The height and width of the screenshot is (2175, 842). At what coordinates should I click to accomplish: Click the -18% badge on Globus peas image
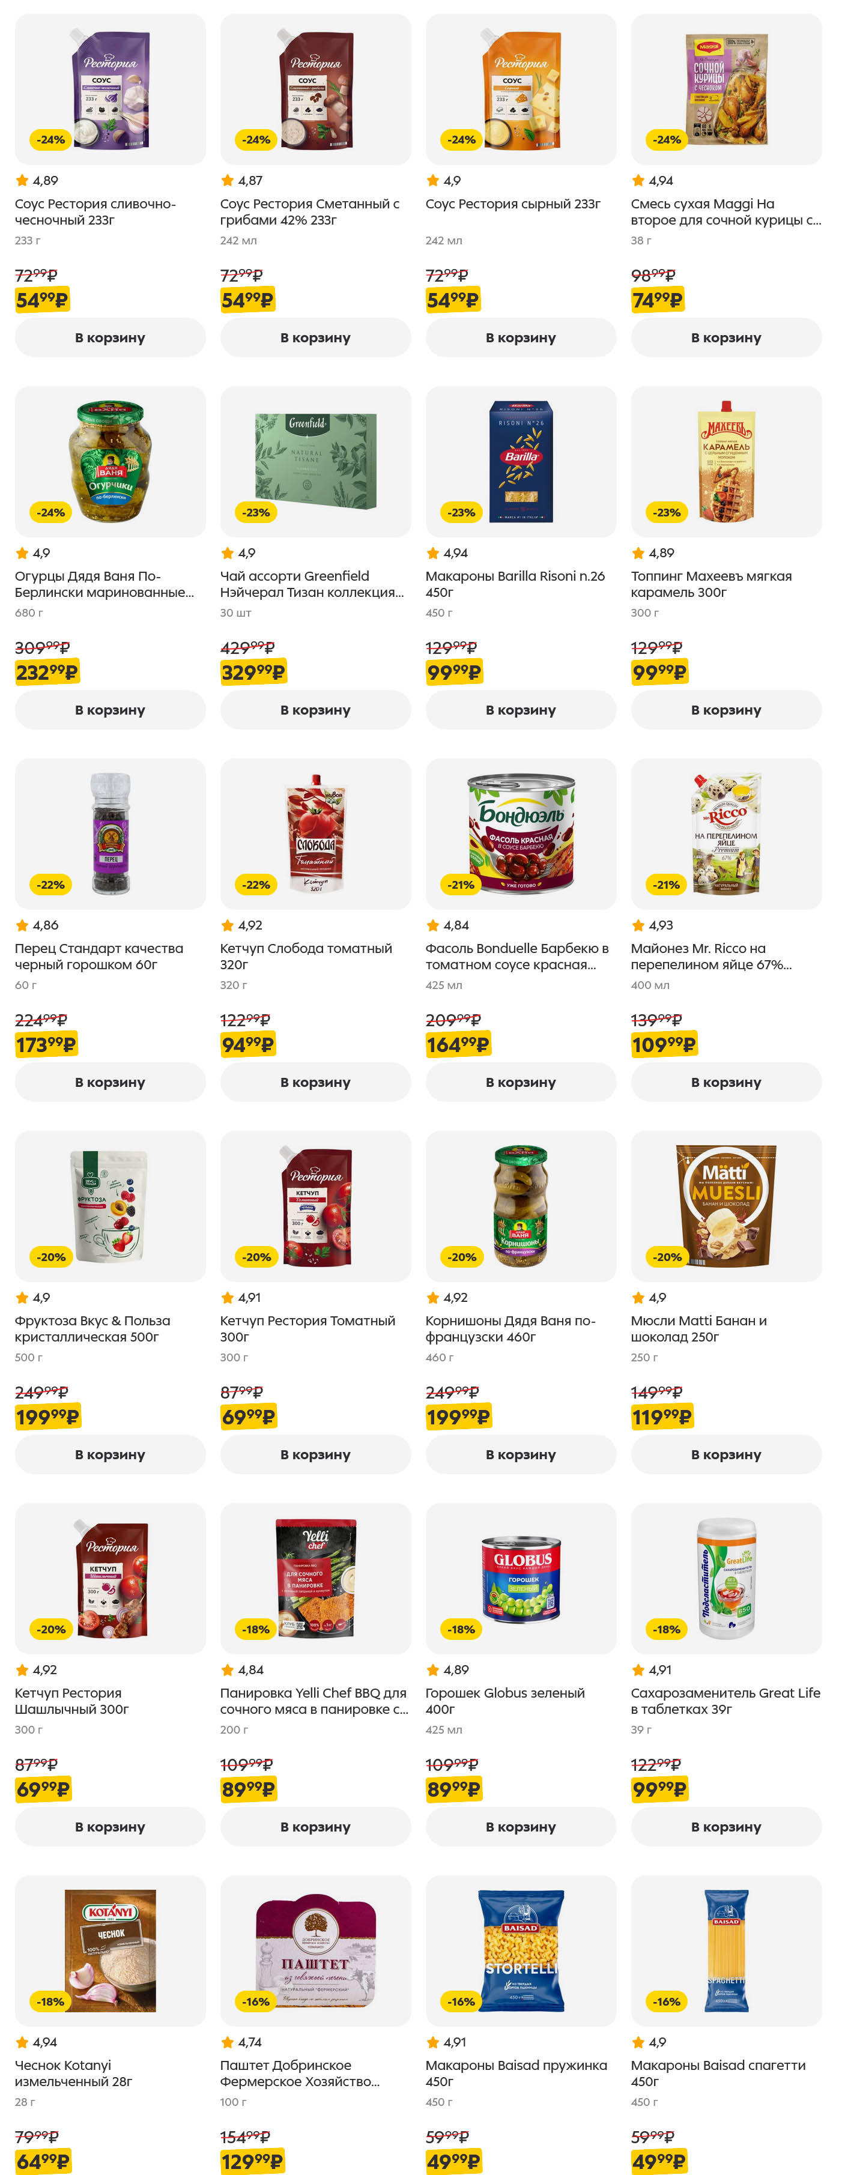tap(461, 1630)
